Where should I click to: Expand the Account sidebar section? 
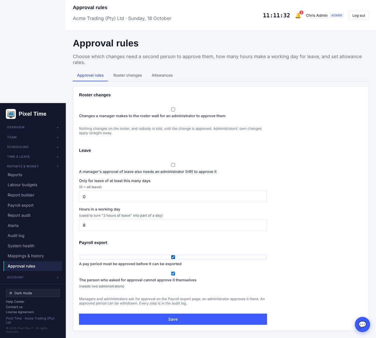(x=33, y=278)
